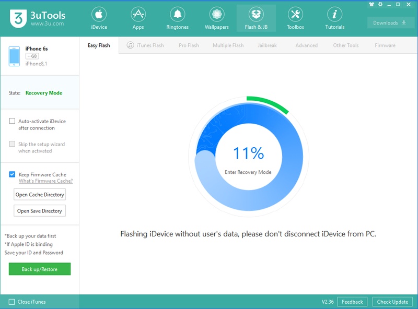The image size is (418, 309).
Task: Maximize the 3uTools window
Action: [x=398, y=4]
